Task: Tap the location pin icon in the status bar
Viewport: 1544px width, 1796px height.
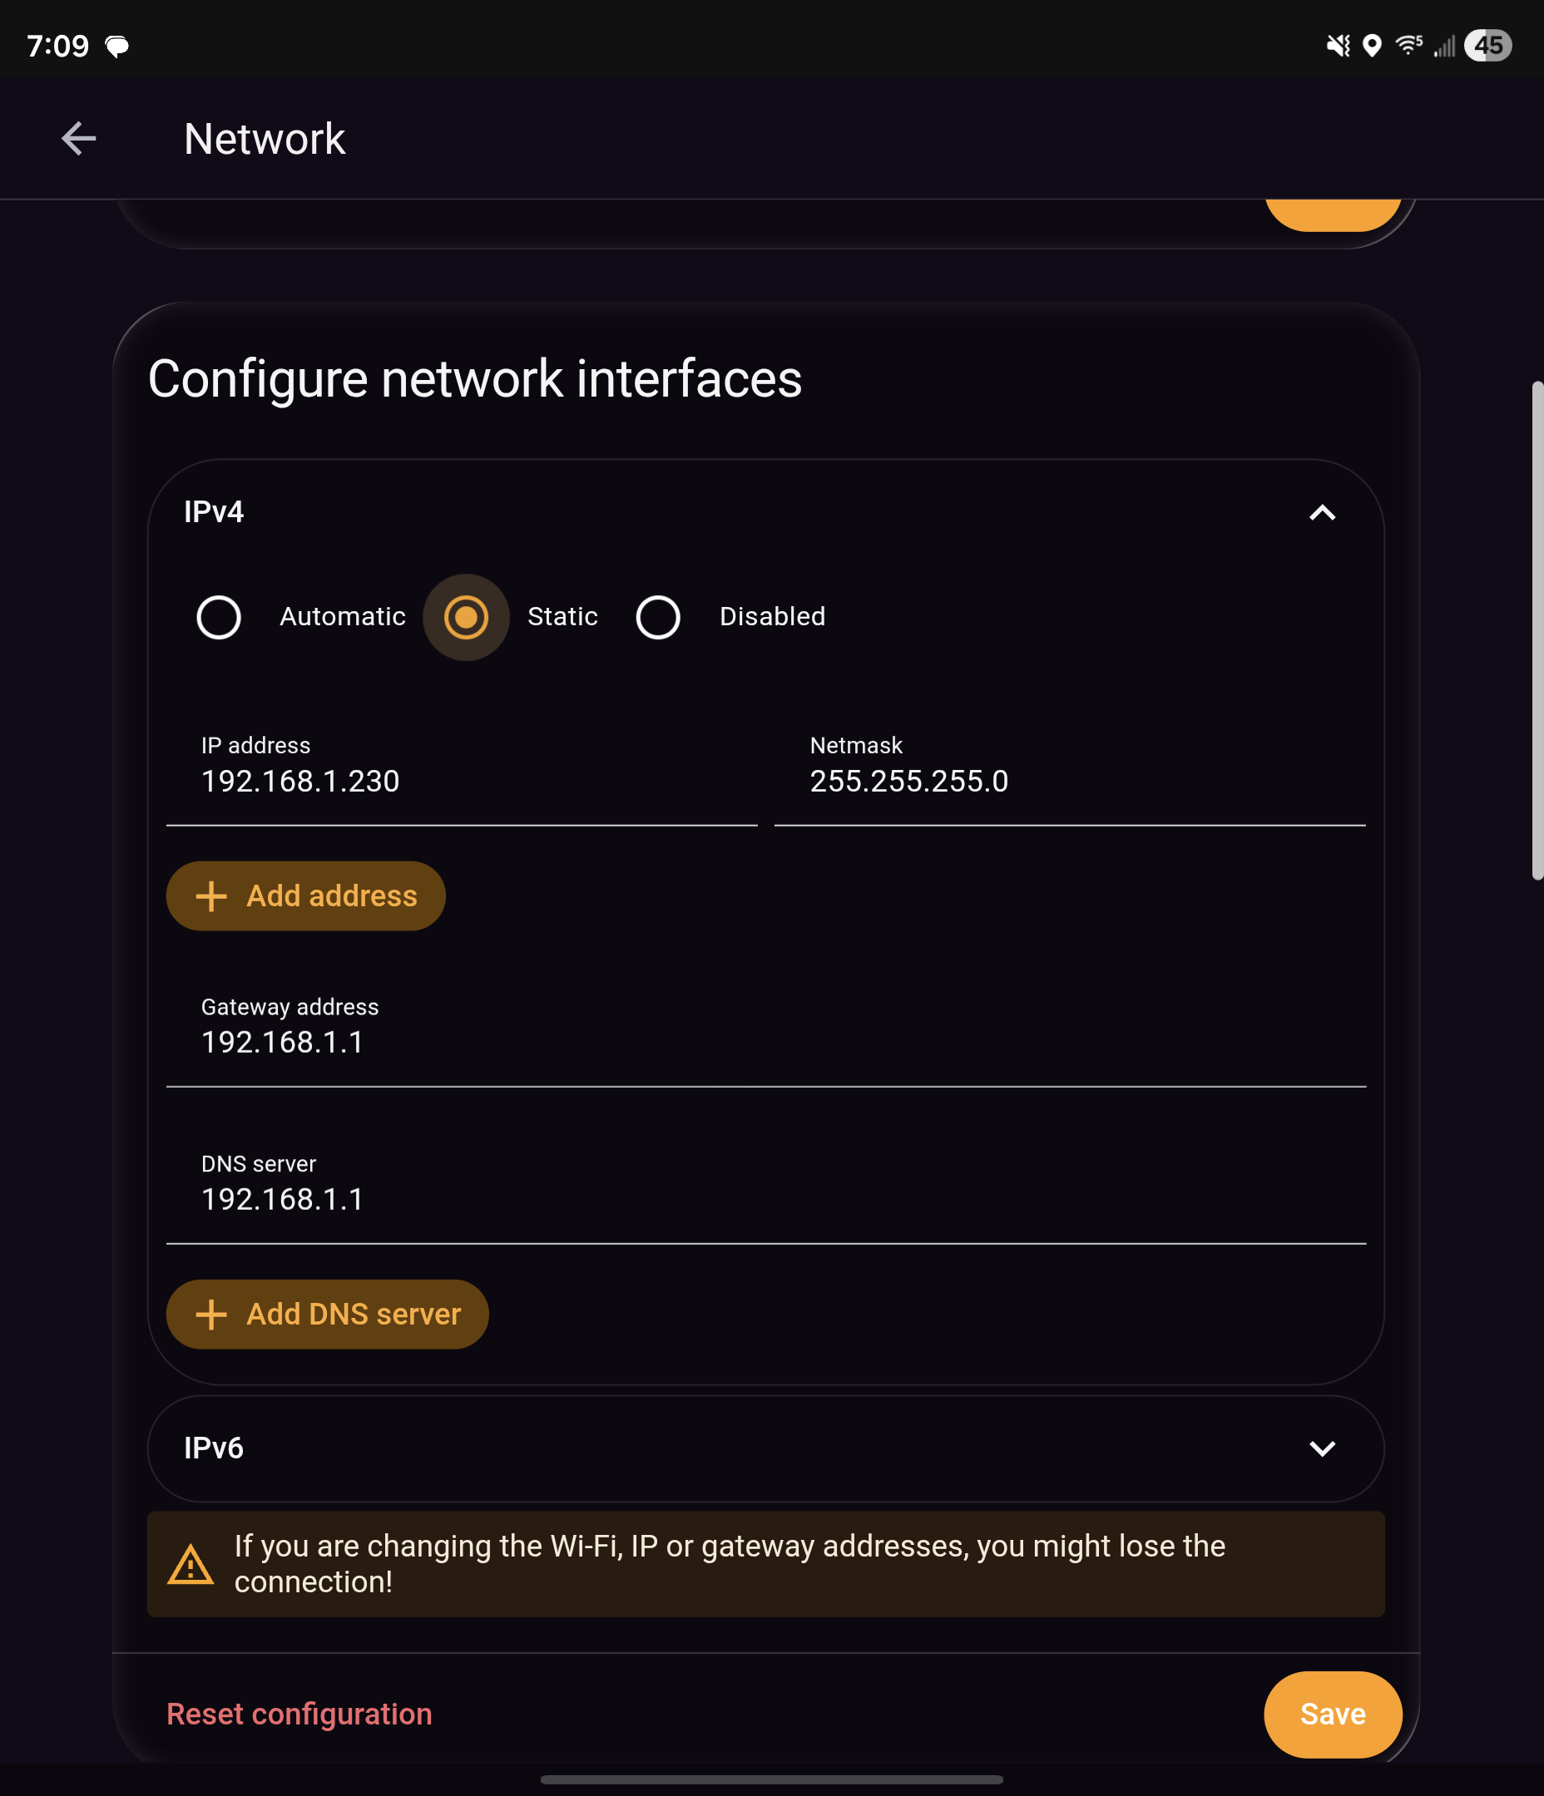Action: click(x=1373, y=46)
